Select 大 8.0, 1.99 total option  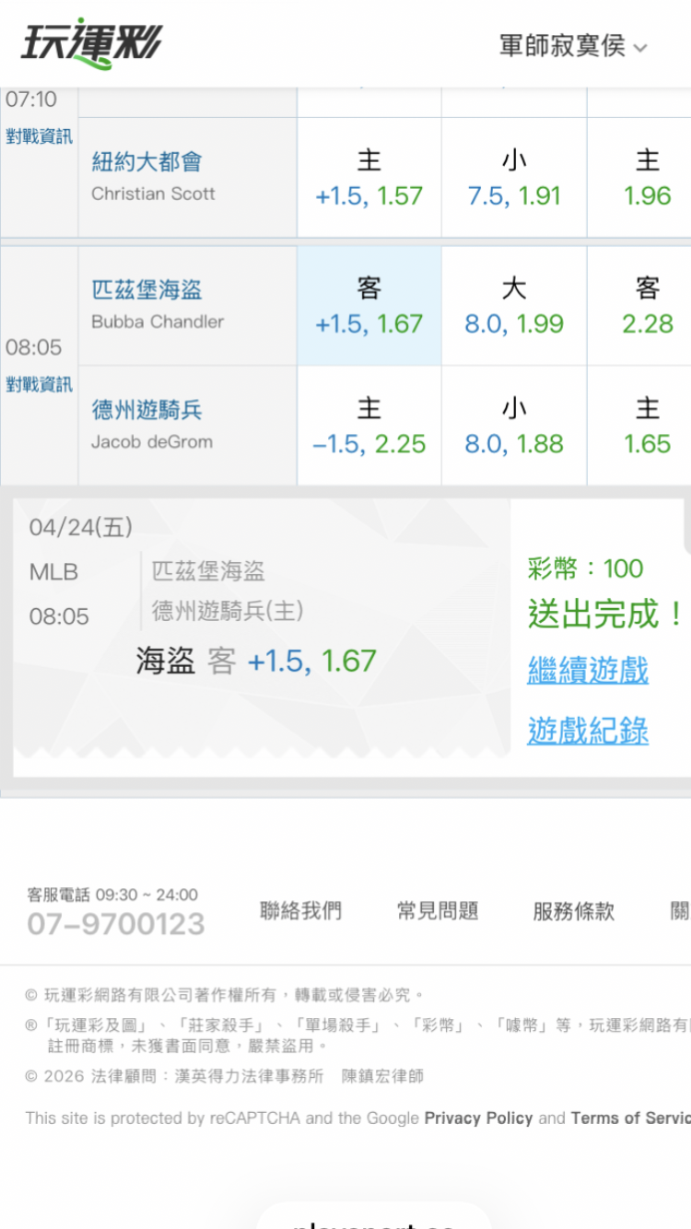(x=514, y=306)
